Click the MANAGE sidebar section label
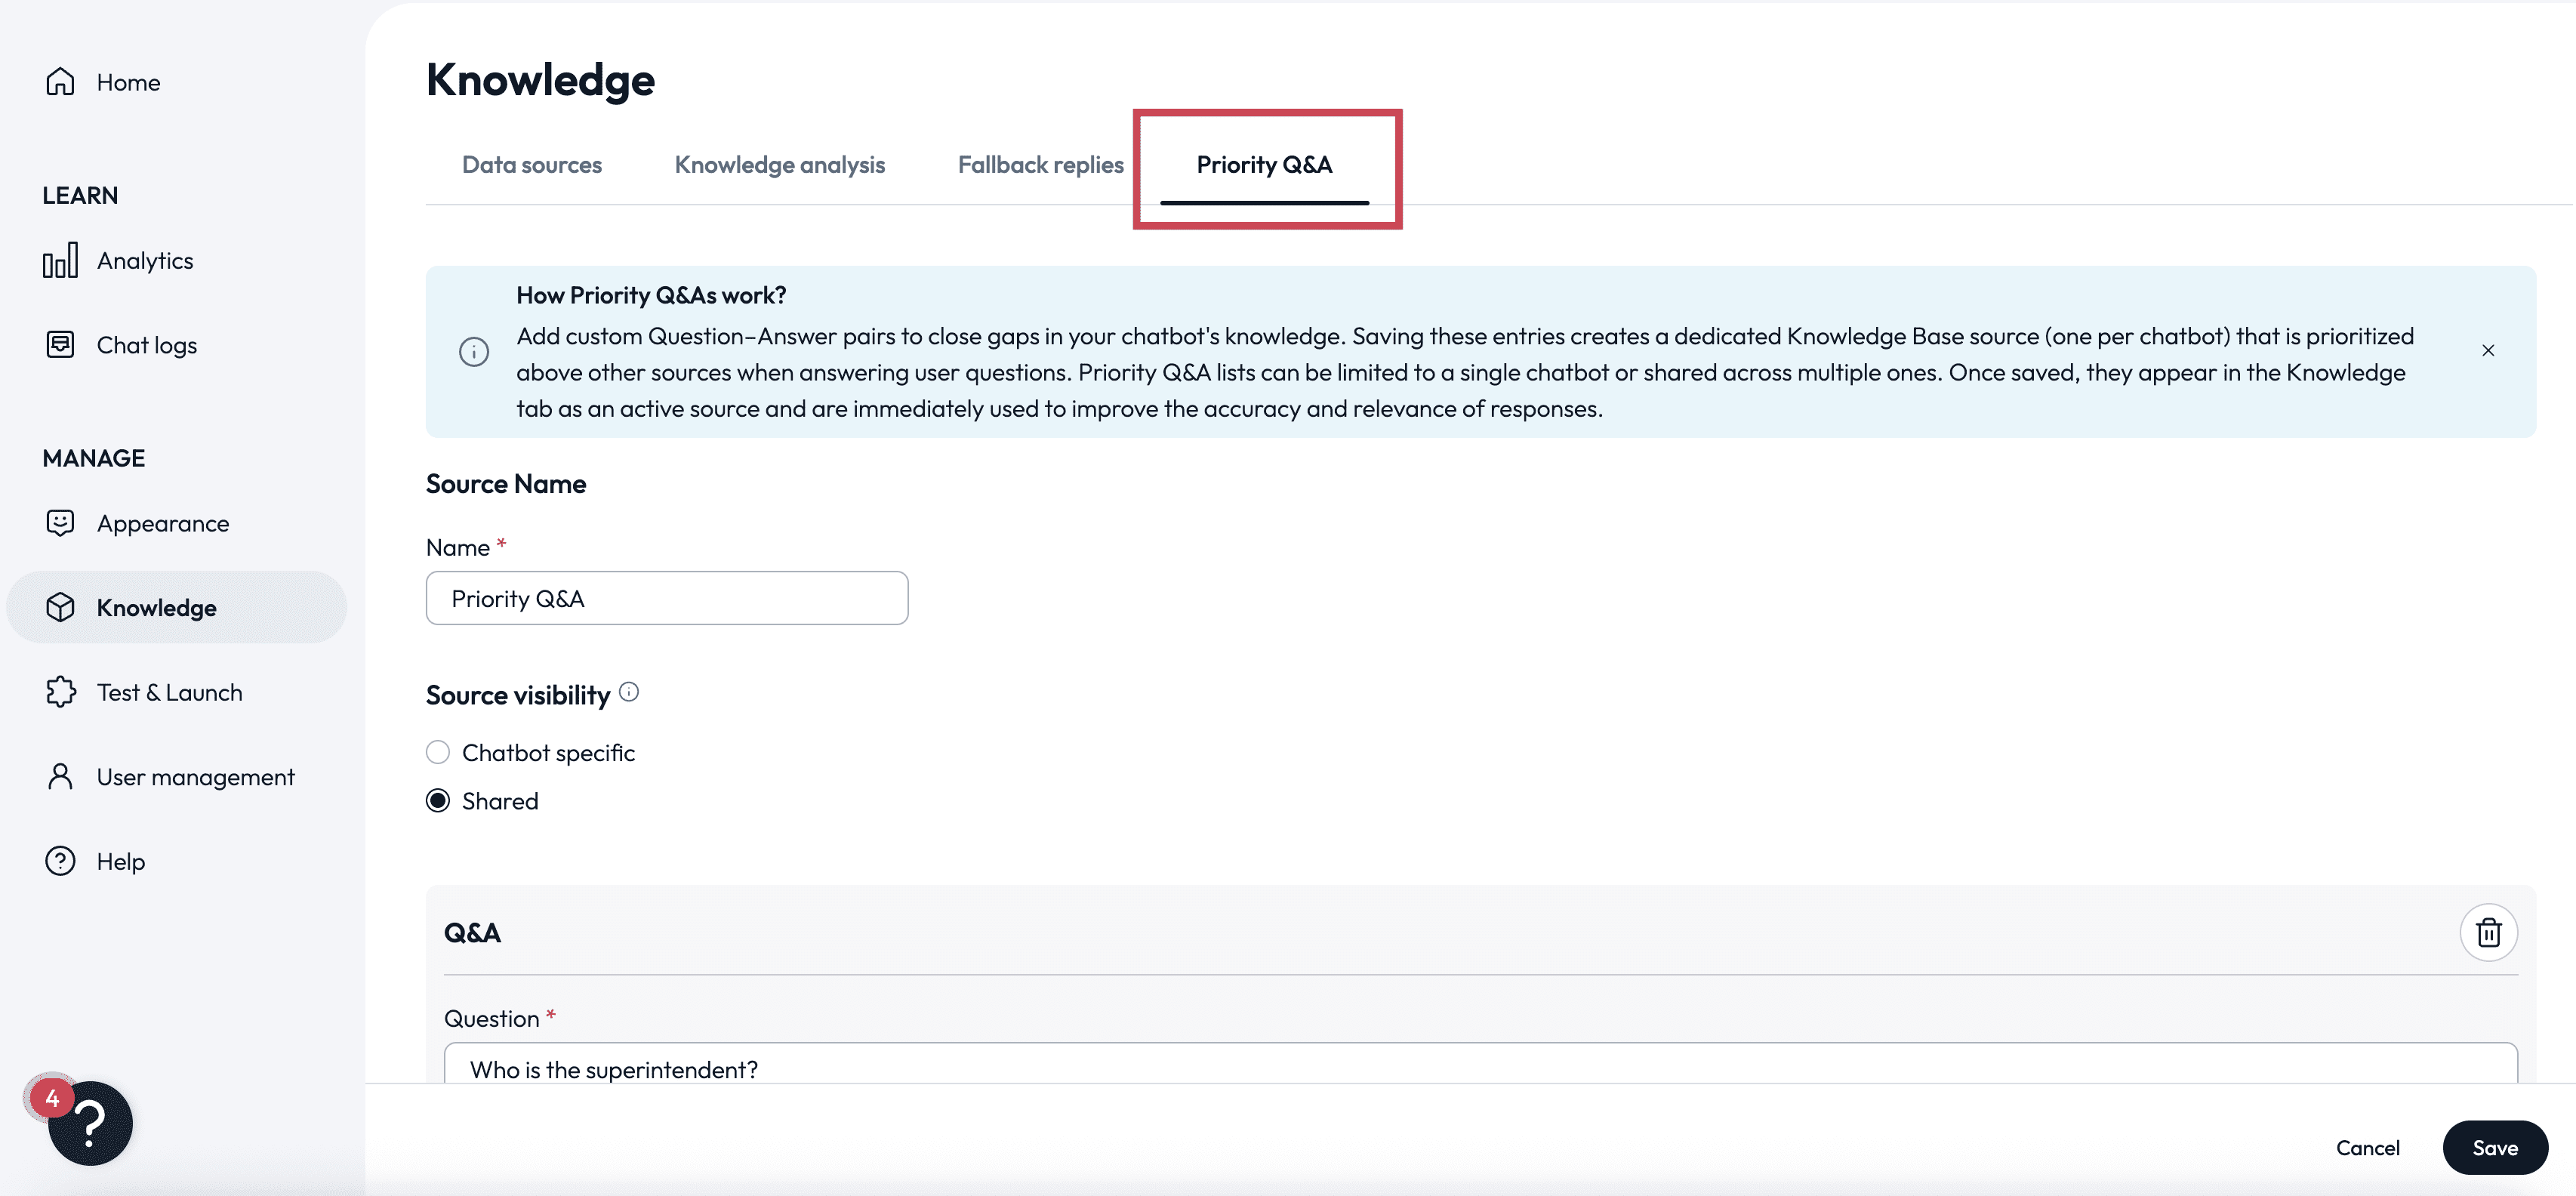2576x1196 pixels. pyautogui.click(x=94, y=458)
